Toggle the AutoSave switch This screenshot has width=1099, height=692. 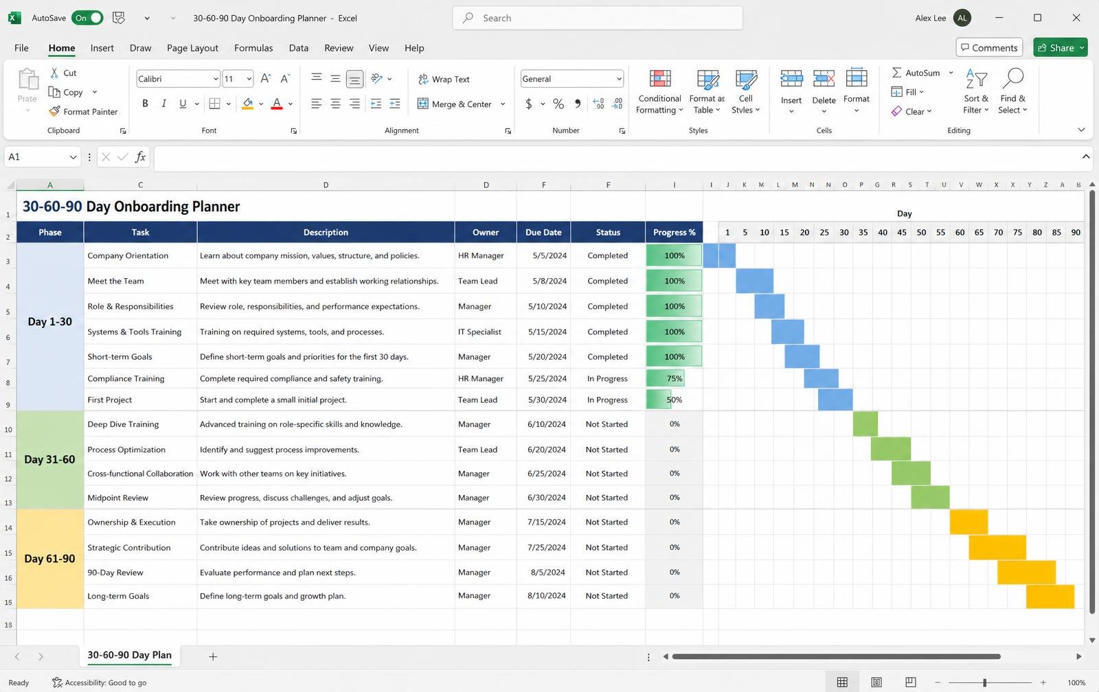[x=87, y=18]
